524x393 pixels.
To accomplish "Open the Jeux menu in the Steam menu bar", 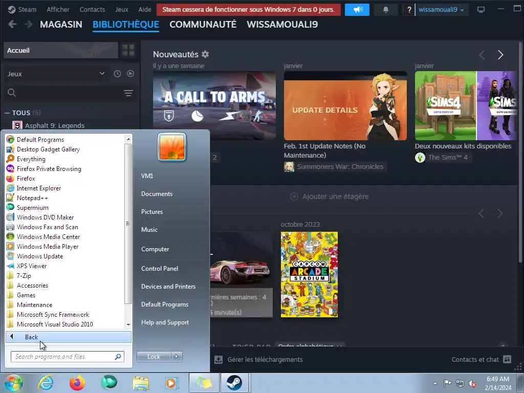I will click(x=122, y=10).
